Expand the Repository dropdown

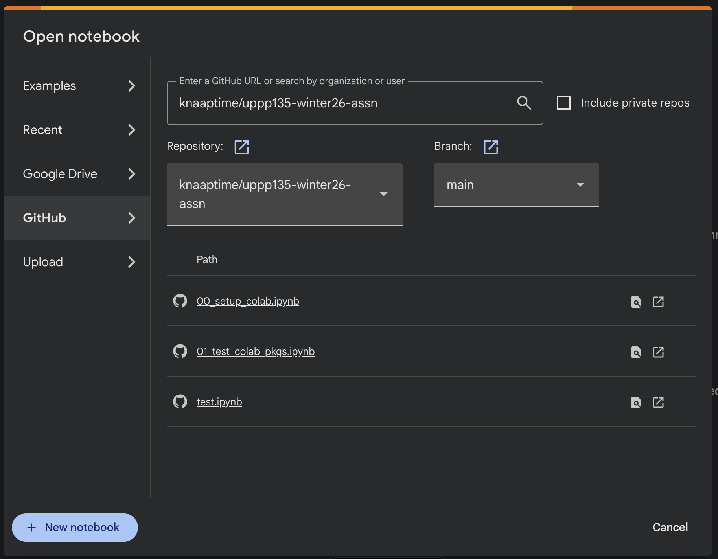pyautogui.click(x=285, y=194)
